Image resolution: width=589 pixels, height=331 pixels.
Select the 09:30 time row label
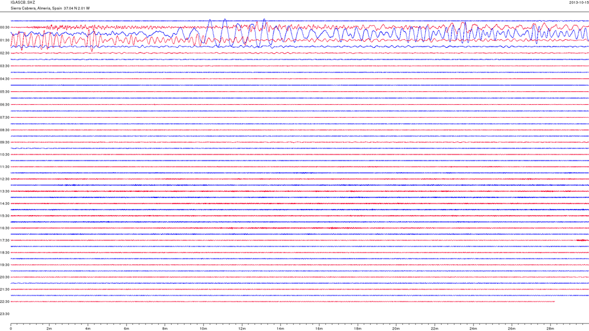[4, 142]
